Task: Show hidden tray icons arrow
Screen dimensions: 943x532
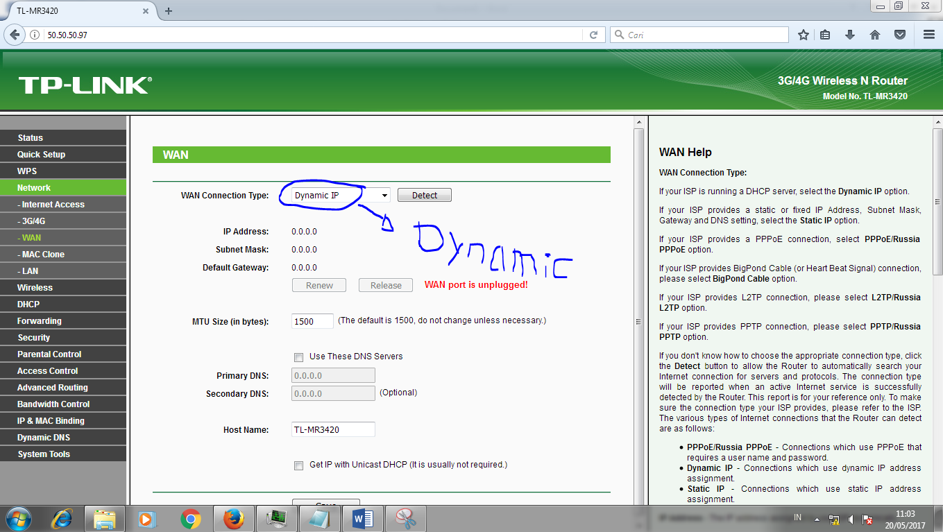Action: coord(818,518)
